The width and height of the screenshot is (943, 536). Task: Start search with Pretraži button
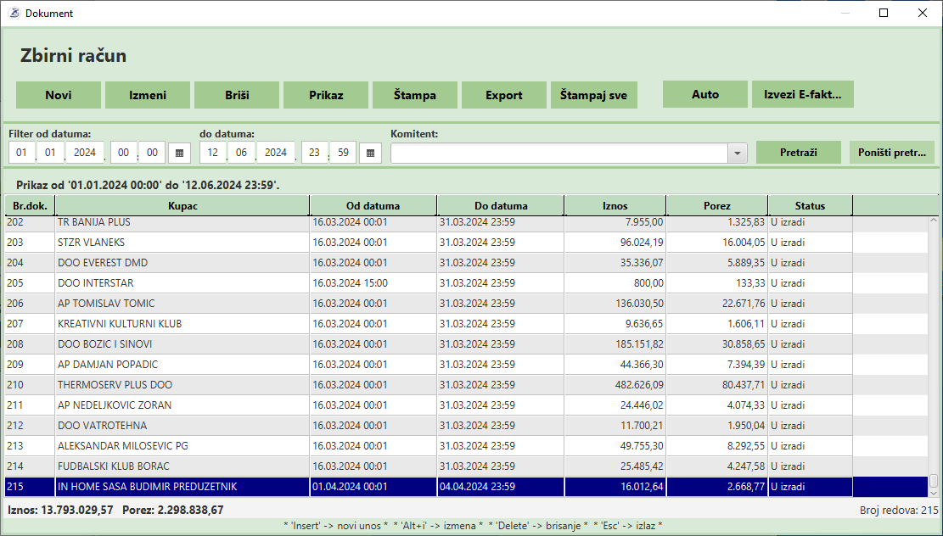click(x=798, y=152)
